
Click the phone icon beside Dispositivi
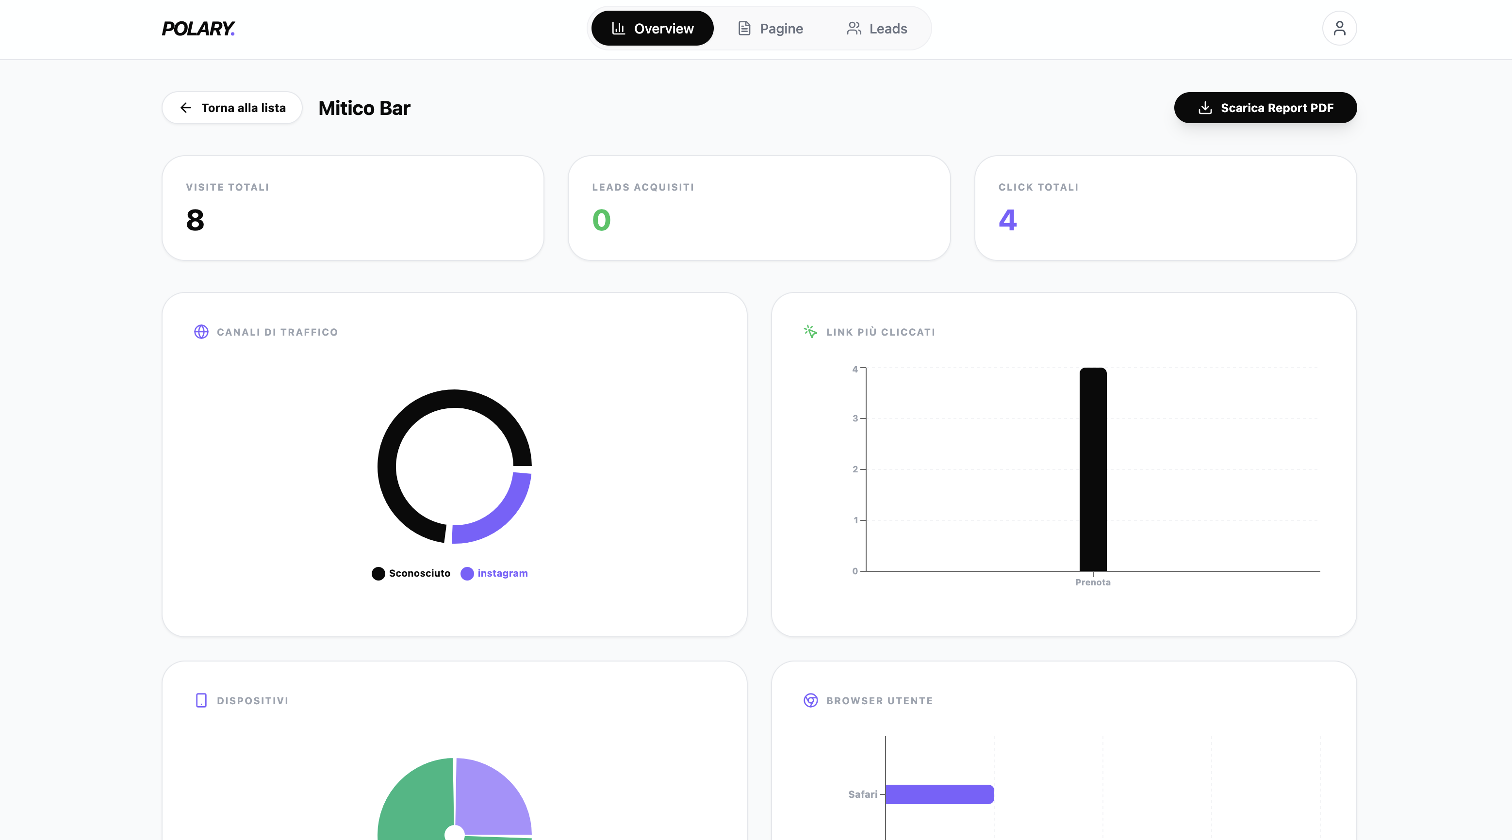(201, 700)
